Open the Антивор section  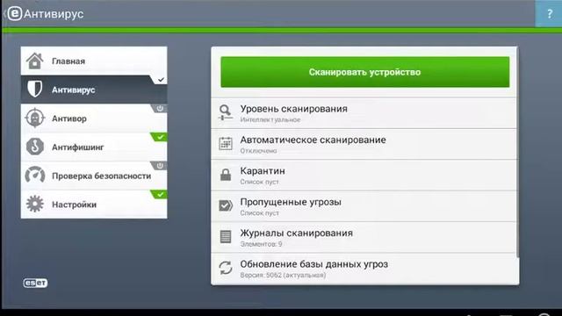click(94, 118)
